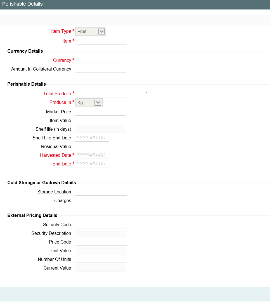Click the Unit Value field
The image size is (270, 304).
tap(101, 251)
